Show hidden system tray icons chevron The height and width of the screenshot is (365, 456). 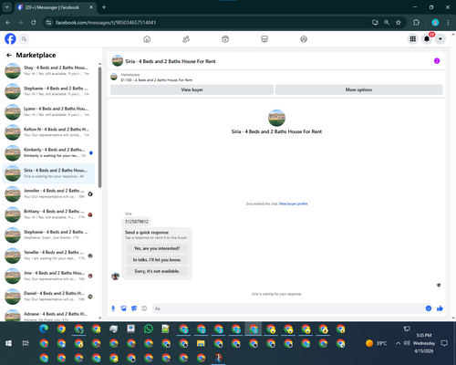(x=398, y=343)
